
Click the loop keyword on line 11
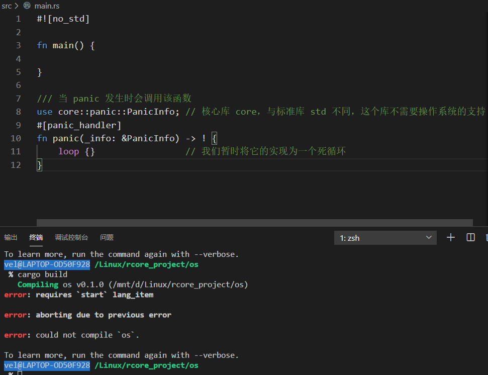pos(68,151)
